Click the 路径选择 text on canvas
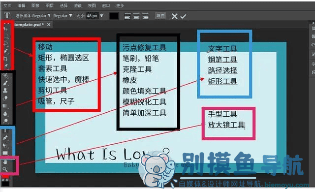This screenshot has width=315, height=192. click(x=222, y=70)
